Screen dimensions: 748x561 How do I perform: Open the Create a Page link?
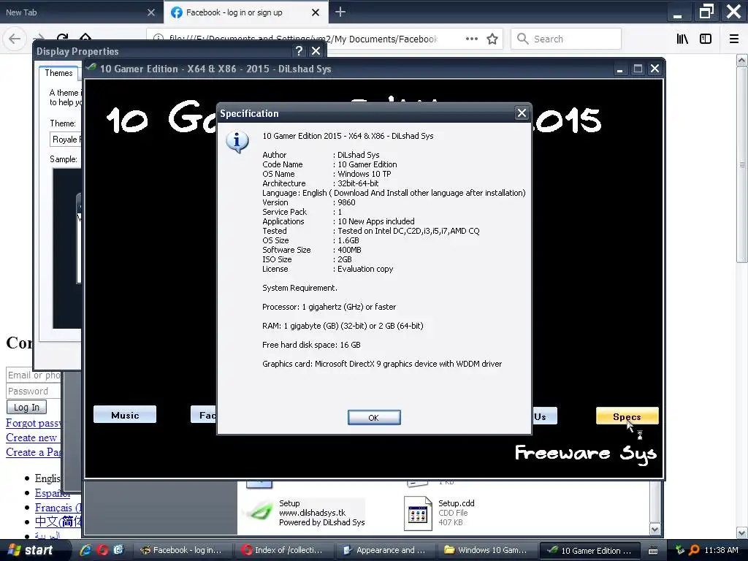point(34,452)
